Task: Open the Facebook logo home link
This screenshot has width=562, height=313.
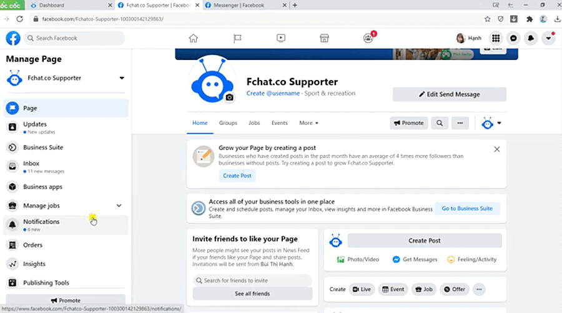Action: point(13,38)
